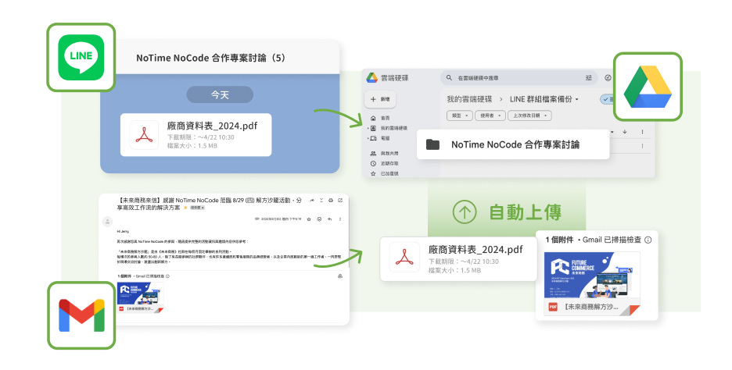Click the red PDF badge in enlarged attachment card

tap(553, 307)
